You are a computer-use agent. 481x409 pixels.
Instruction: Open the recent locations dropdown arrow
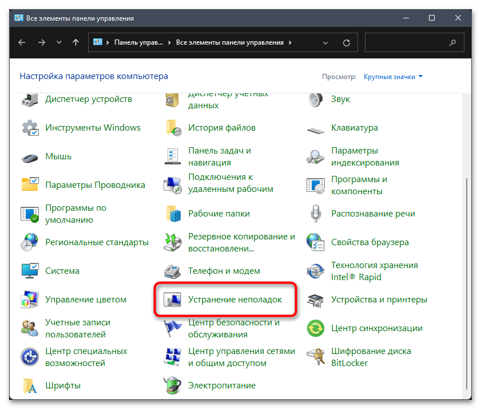point(59,42)
